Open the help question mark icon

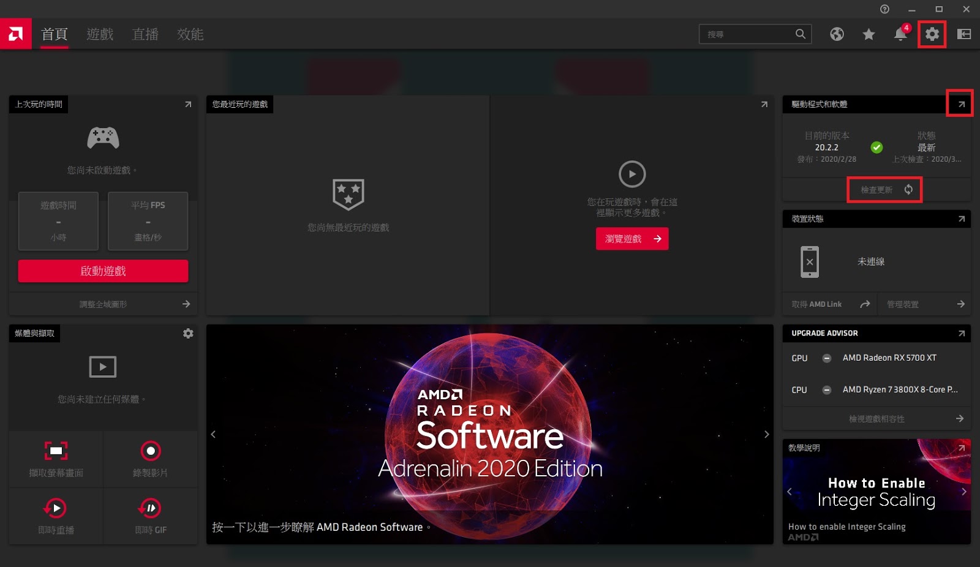tap(884, 9)
